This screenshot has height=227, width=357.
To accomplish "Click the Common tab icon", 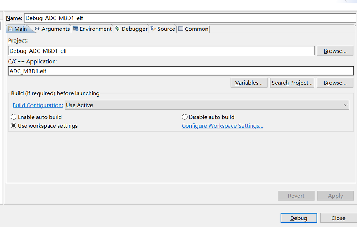I will pos(181,29).
